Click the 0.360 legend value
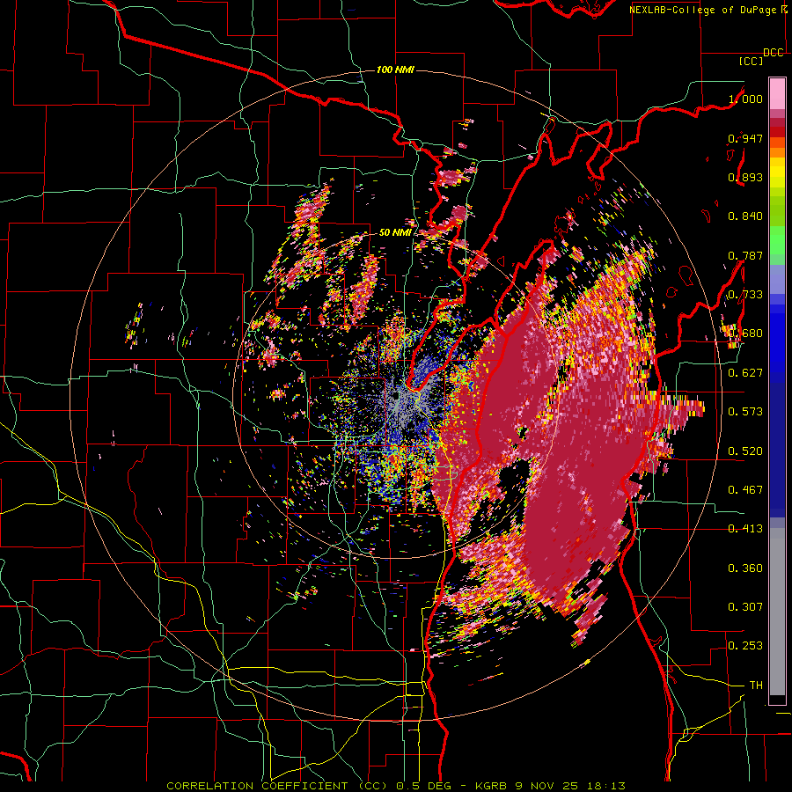This screenshot has height=792, width=792. [745, 568]
